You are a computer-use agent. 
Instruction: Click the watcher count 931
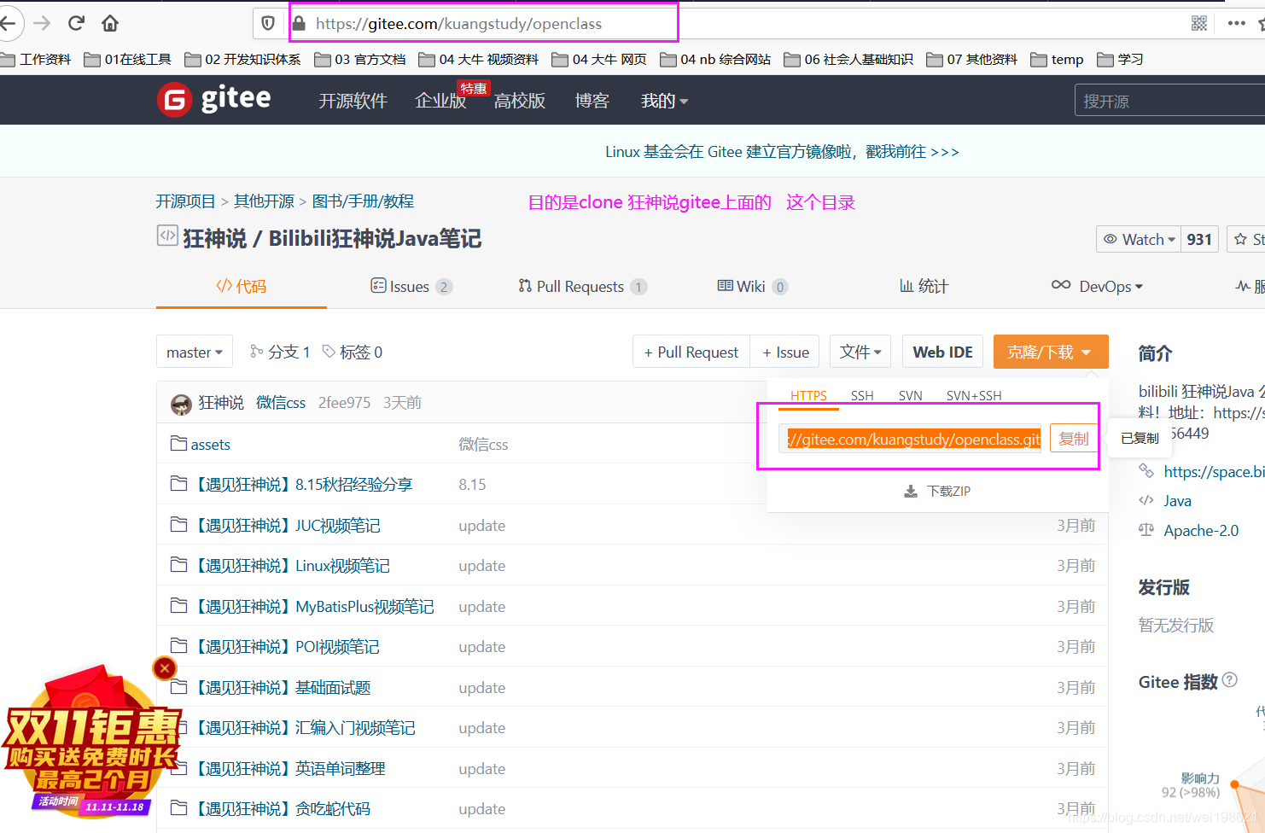click(1199, 239)
